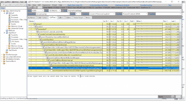Click Memory Group folder icon under Md5.etl

(9, 26)
